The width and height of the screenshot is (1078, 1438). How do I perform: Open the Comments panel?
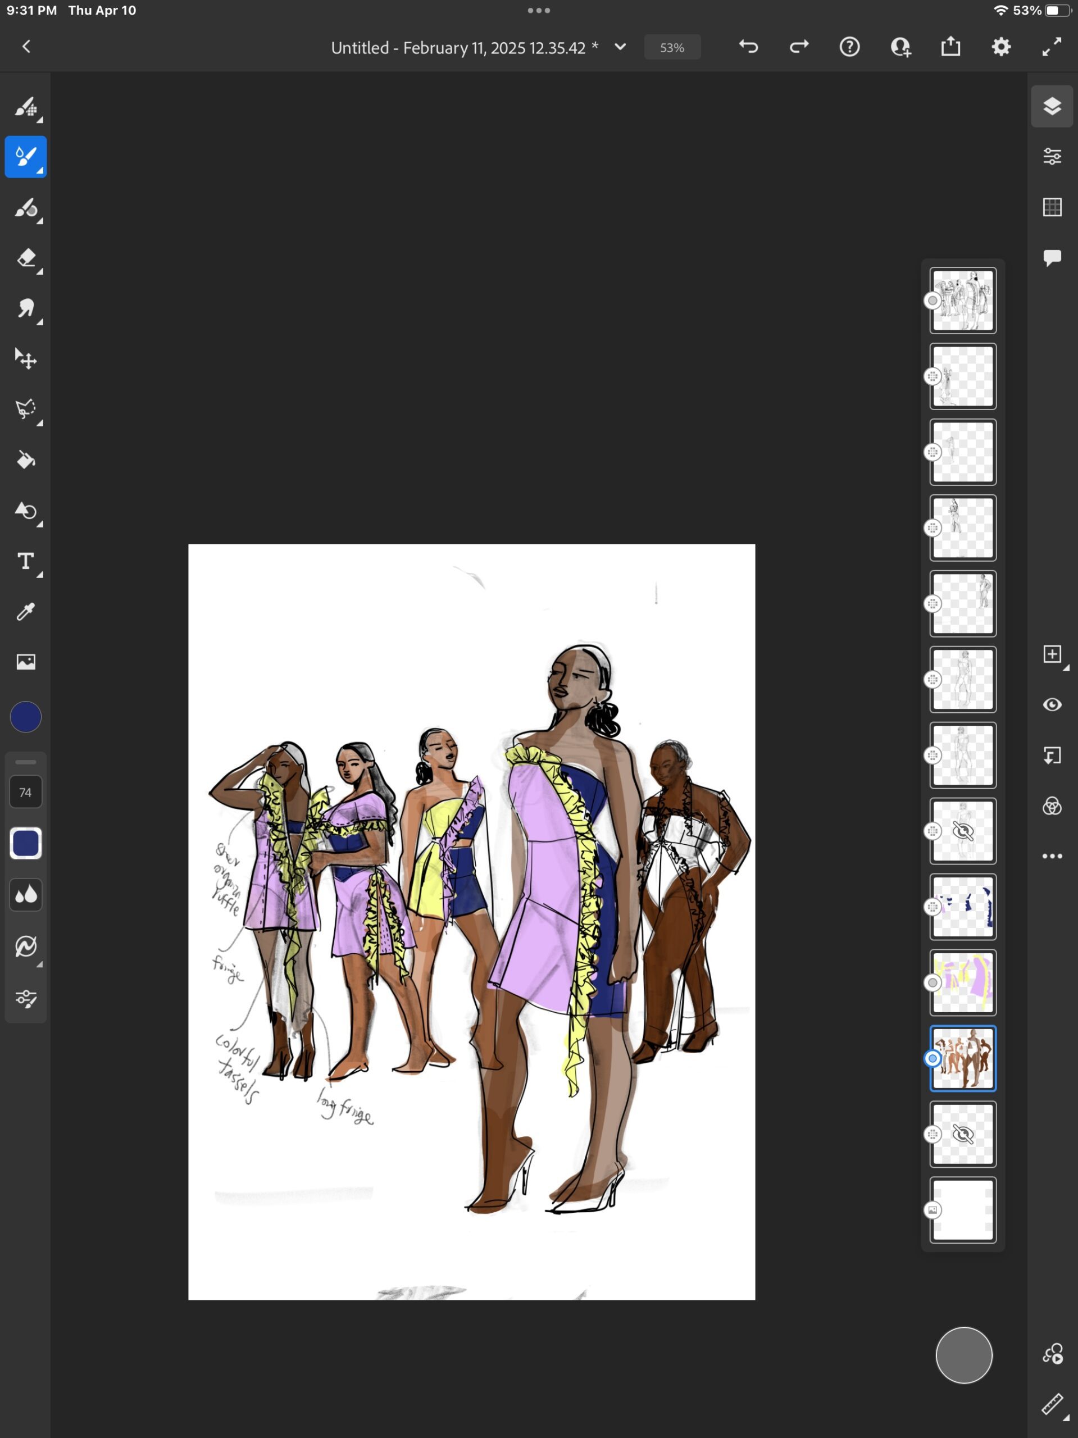click(1052, 257)
